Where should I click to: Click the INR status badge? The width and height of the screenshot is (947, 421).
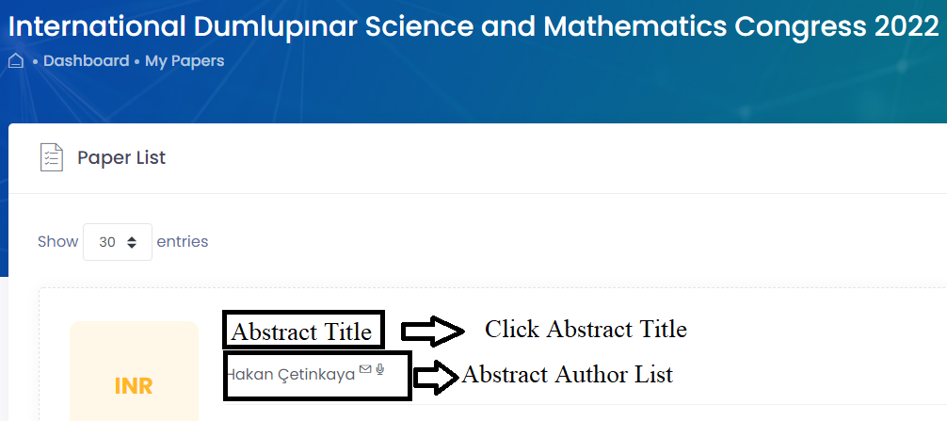click(134, 385)
